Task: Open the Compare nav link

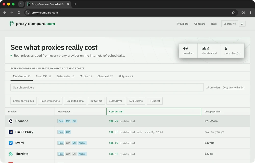Action: (200, 24)
